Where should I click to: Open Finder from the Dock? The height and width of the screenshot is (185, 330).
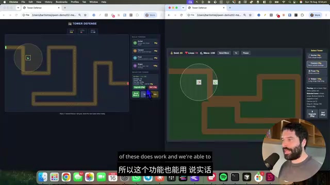pyautogui.click(x=43, y=177)
